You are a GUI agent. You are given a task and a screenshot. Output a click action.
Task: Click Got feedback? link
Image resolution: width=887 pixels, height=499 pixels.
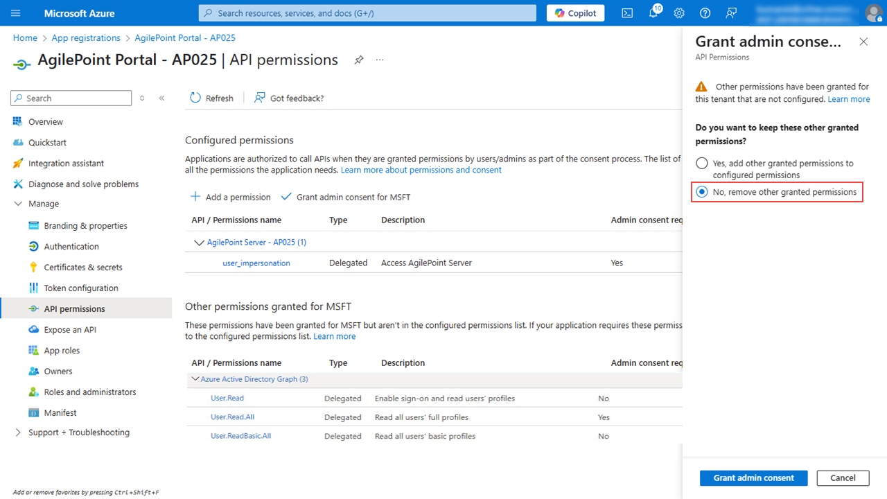(289, 98)
